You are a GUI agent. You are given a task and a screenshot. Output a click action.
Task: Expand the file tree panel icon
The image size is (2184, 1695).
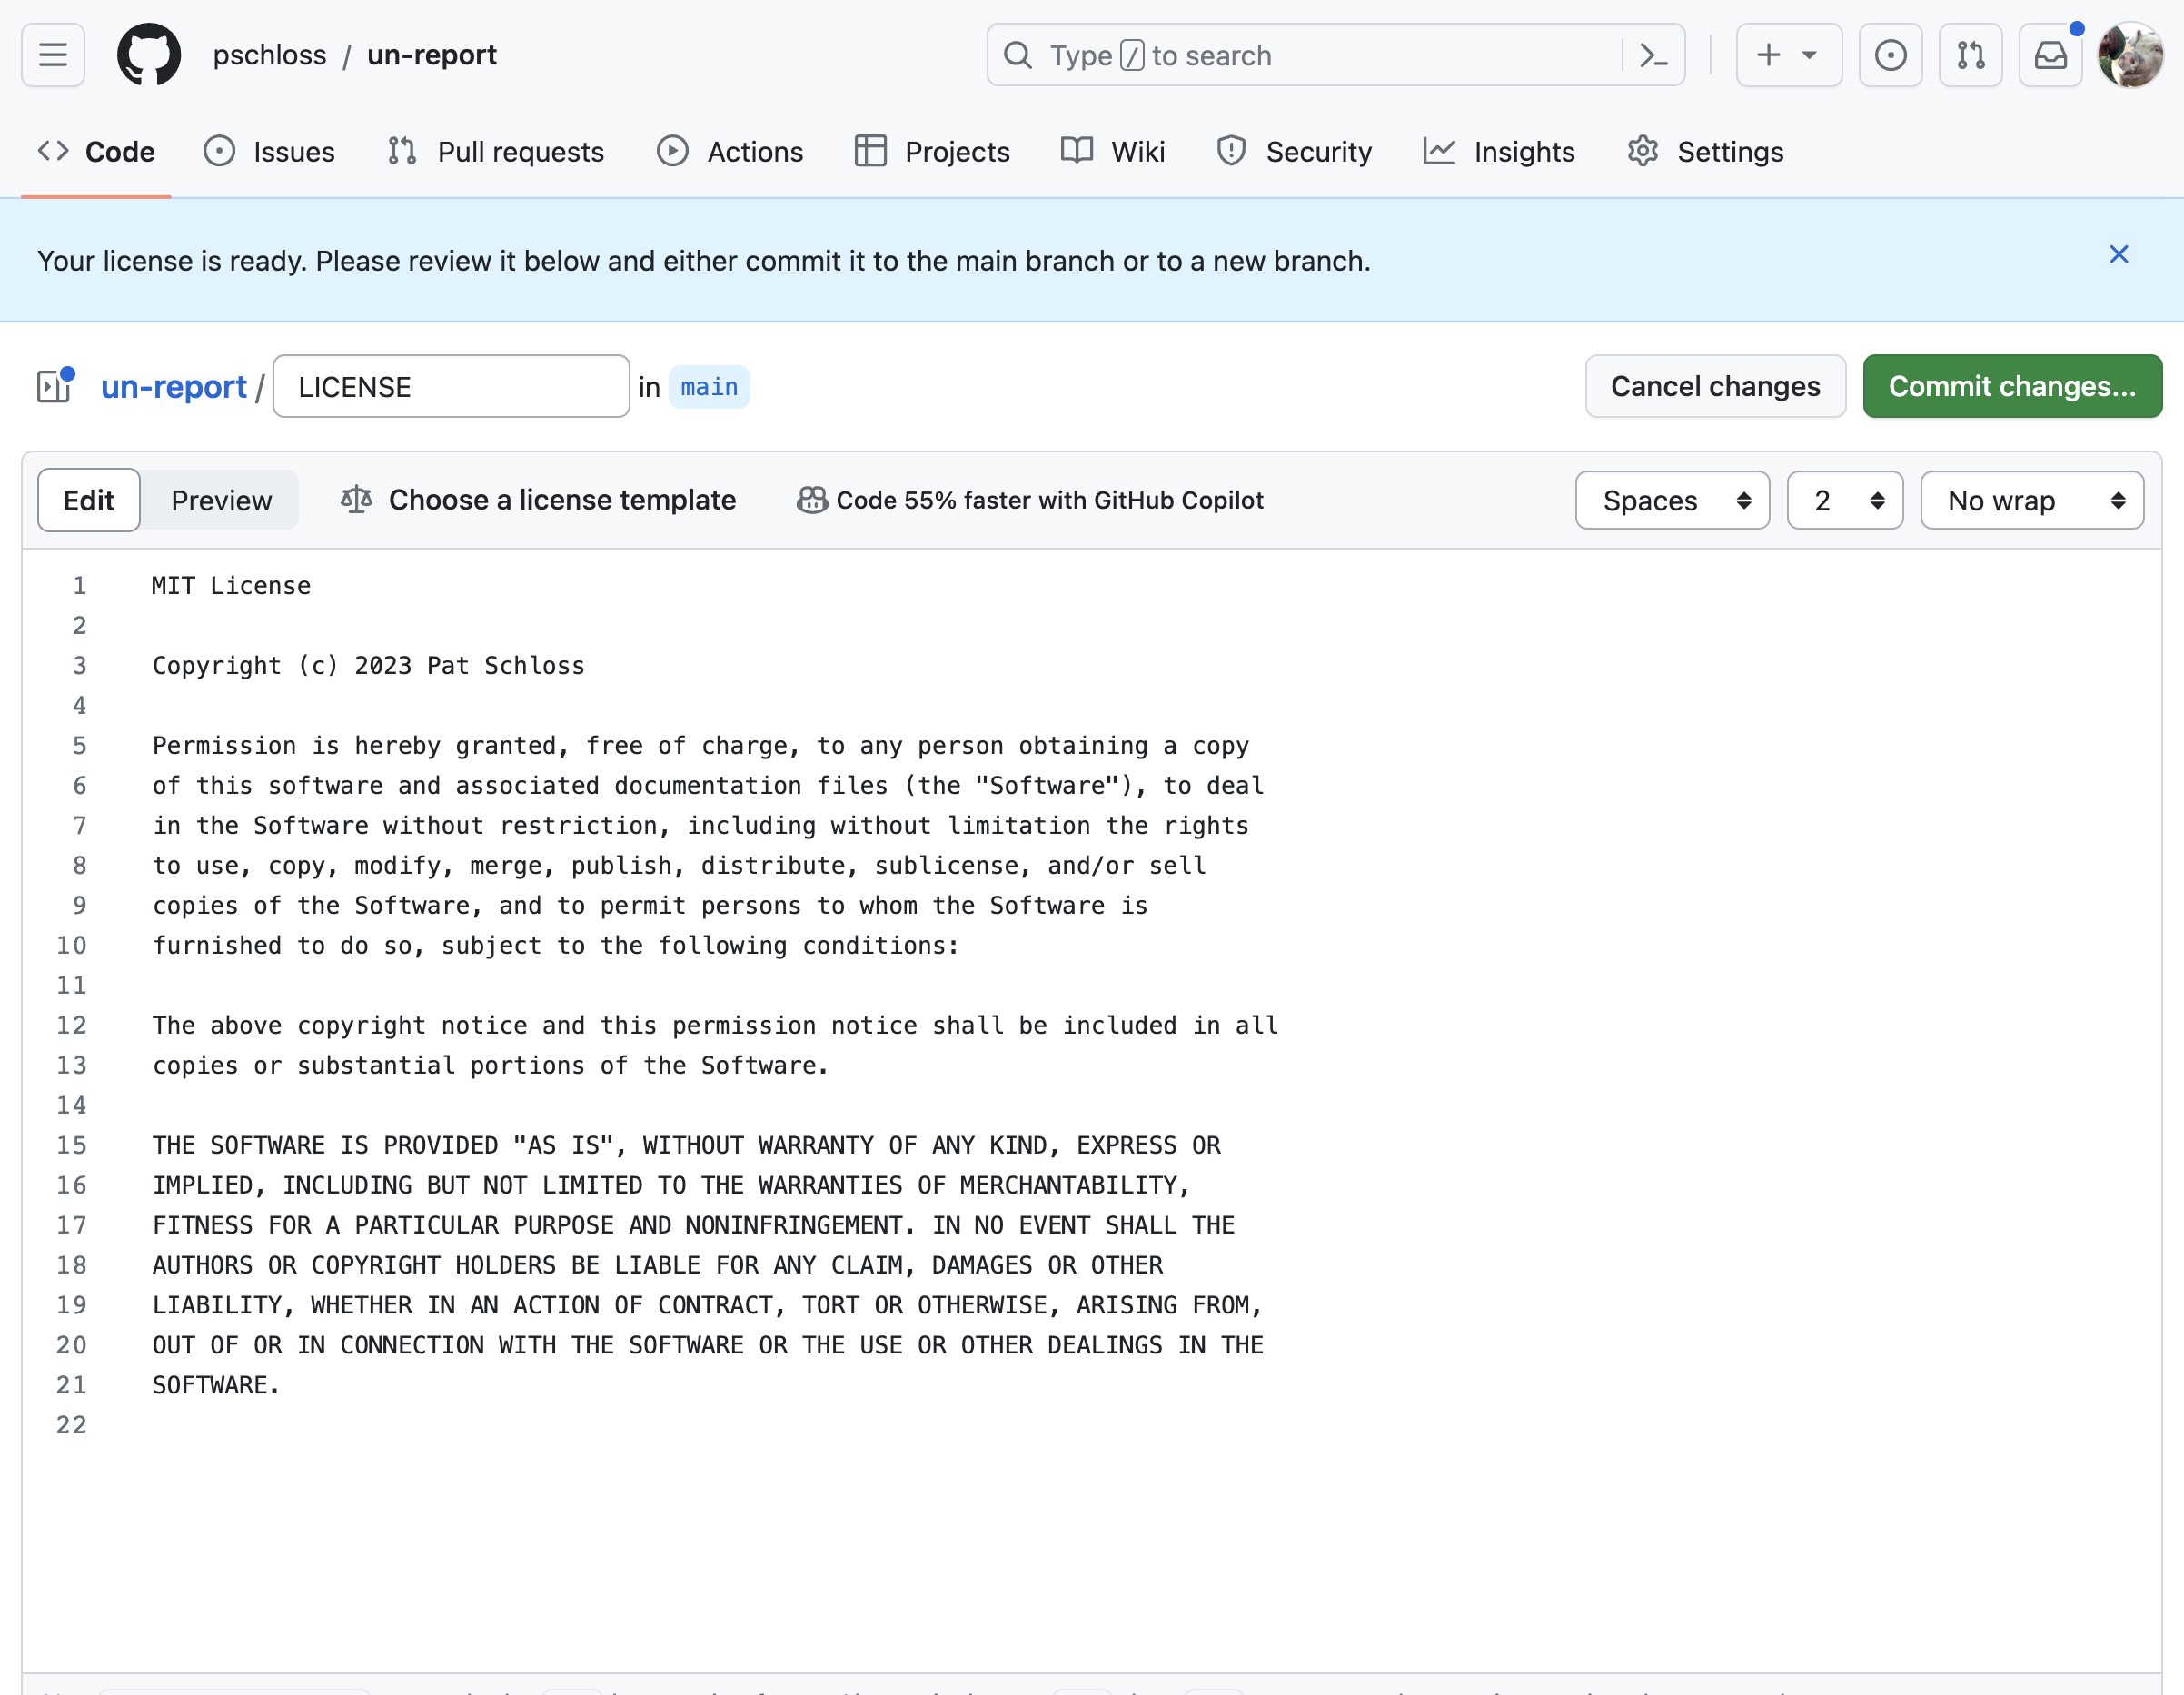[x=54, y=386]
